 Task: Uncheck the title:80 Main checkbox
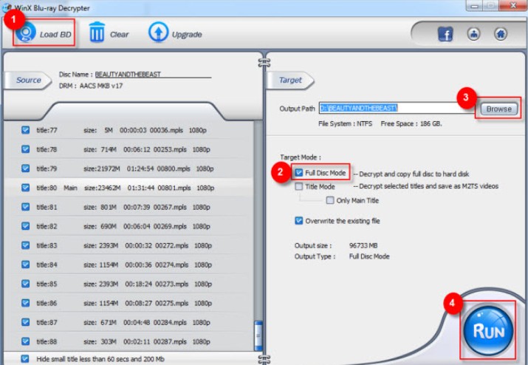25,188
